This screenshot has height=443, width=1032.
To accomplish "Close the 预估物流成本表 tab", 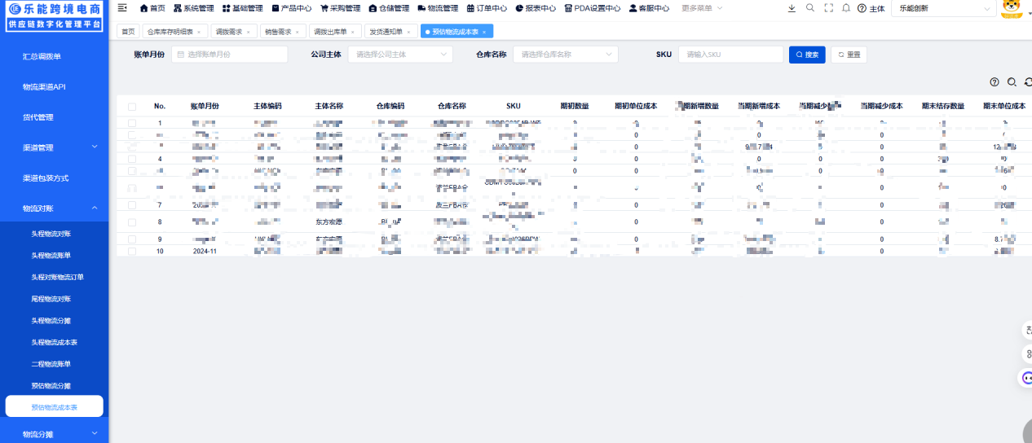I will [484, 32].
